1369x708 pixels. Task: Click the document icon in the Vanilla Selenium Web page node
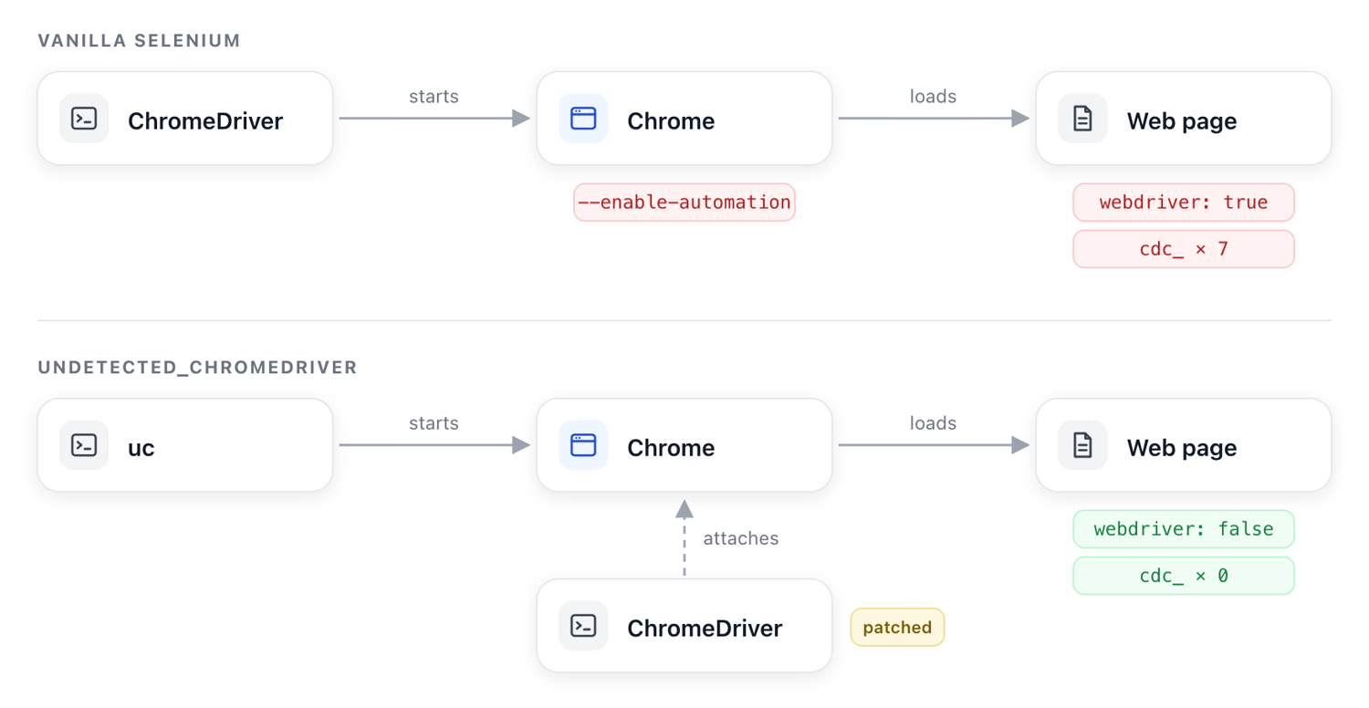pyautogui.click(x=1082, y=119)
